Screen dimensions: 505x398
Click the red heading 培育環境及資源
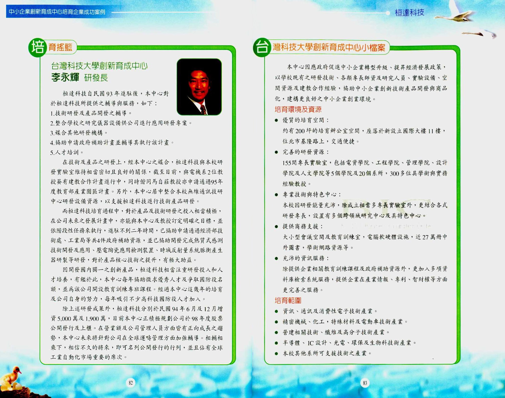coord(298,109)
